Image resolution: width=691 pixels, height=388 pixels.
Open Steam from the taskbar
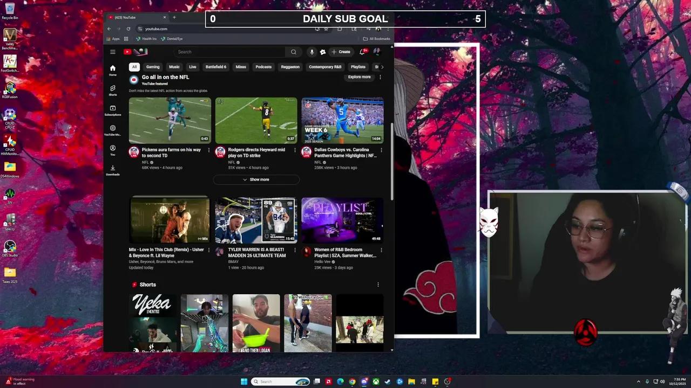click(388, 382)
